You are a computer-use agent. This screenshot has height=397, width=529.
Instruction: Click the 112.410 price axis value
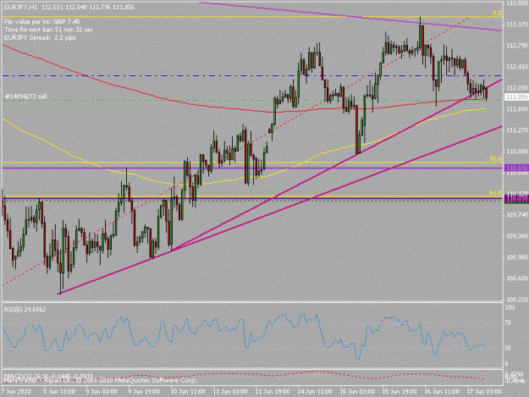click(x=517, y=67)
